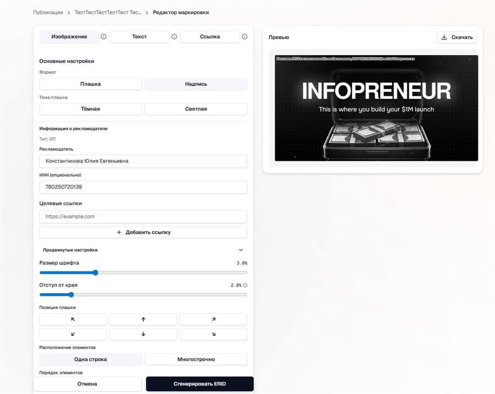Image resolution: width=495 pixels, height=394 pixels.
Task: Open ТестТестТест breadcrumb link
Action: [x=108, y=12]
